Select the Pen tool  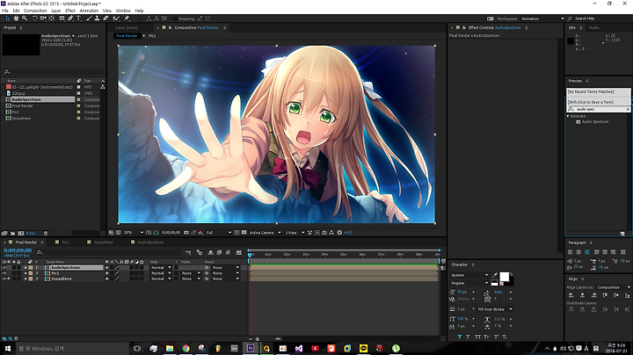[x=70, y=18]
